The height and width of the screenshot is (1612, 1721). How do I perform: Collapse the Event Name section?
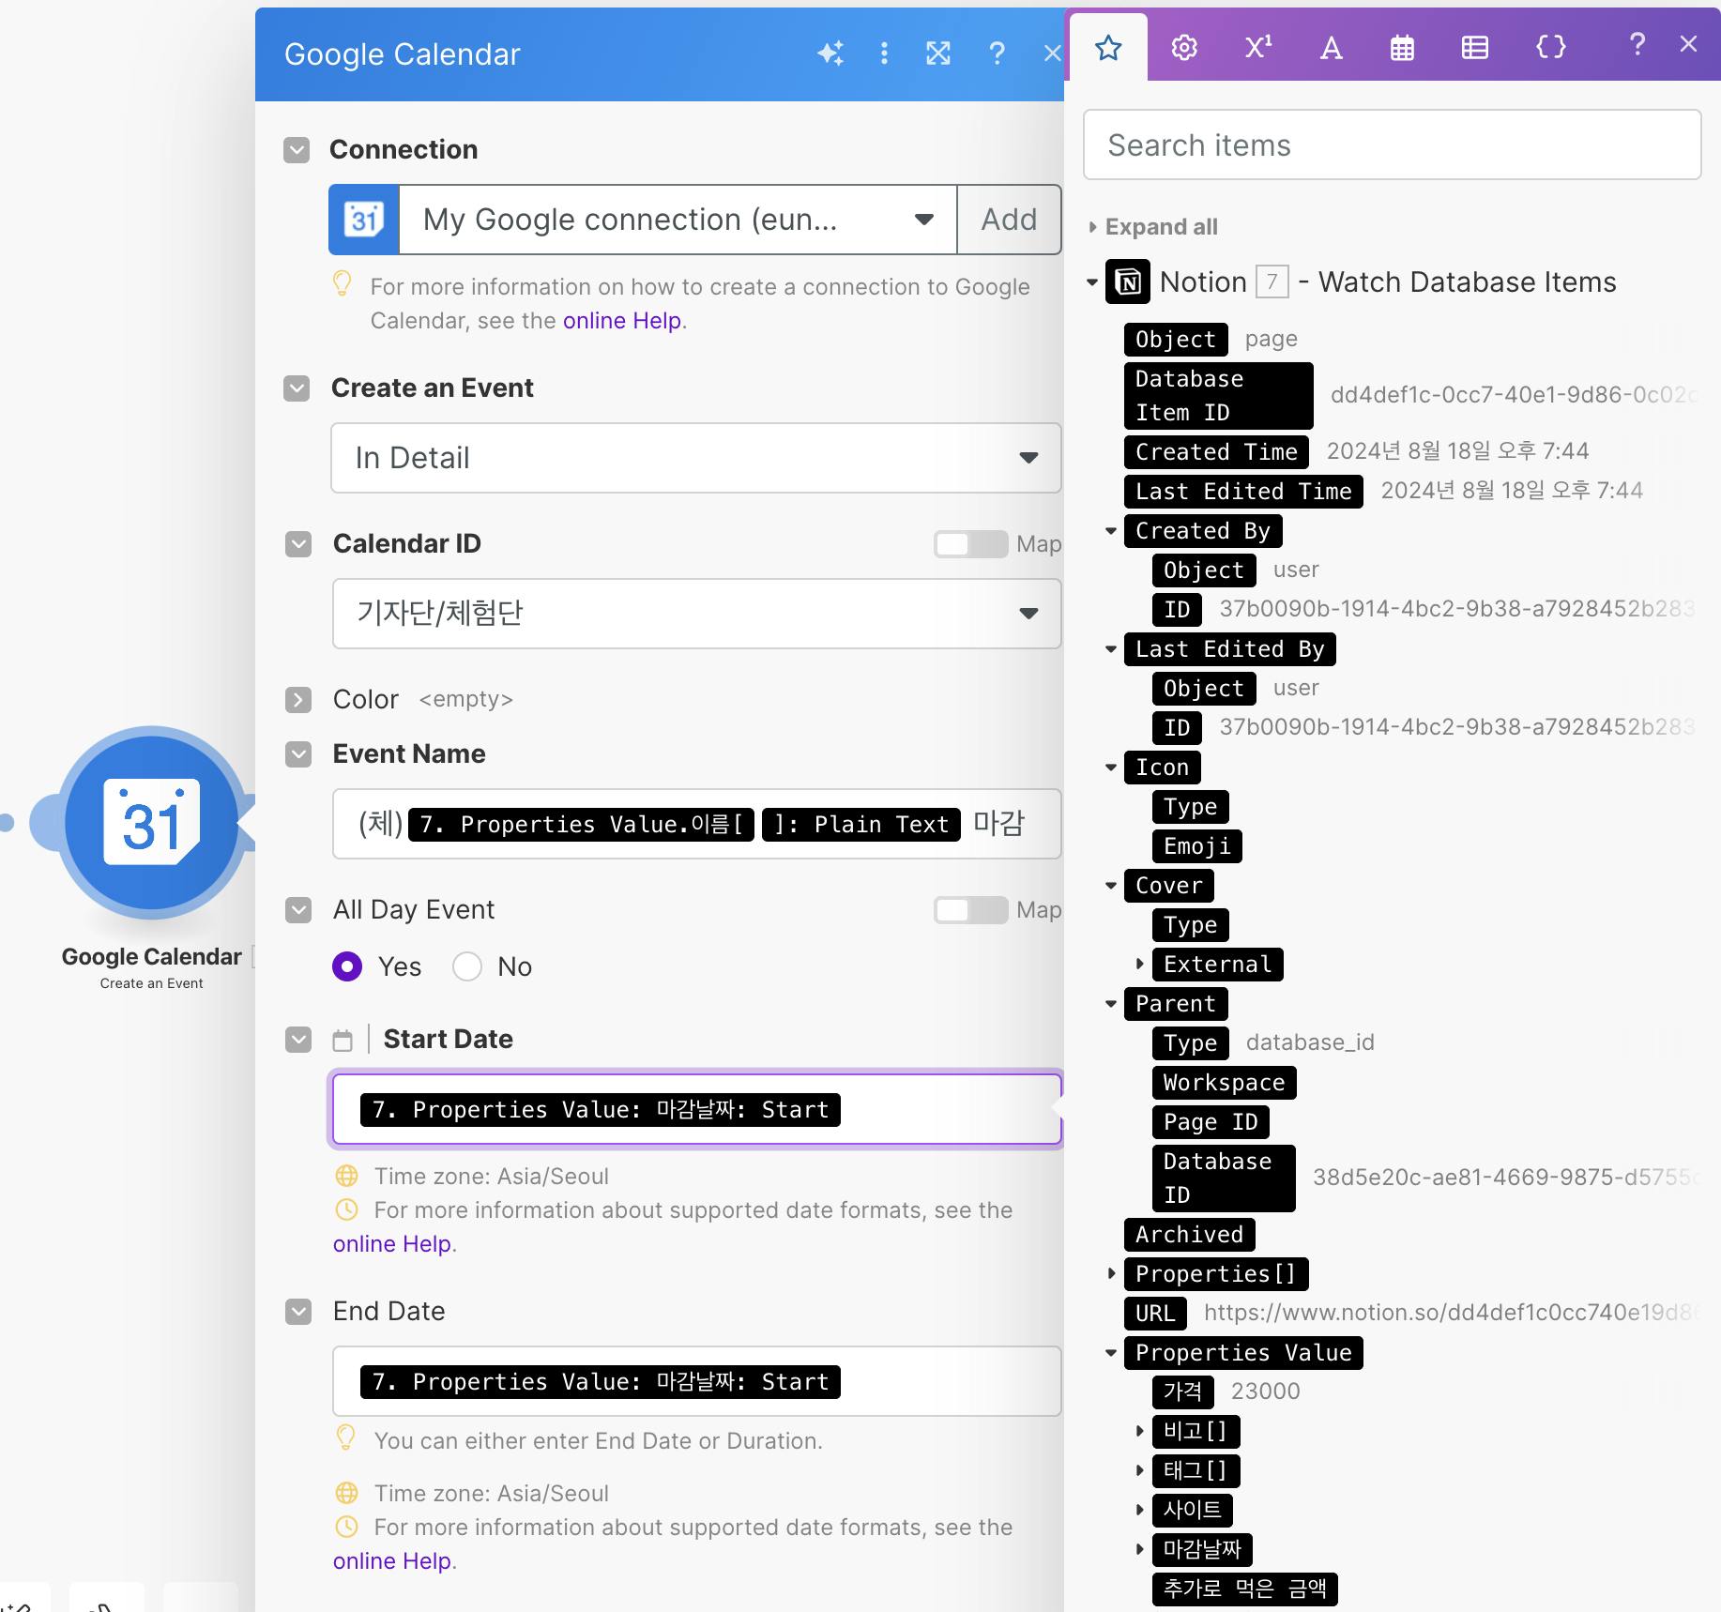298,754
